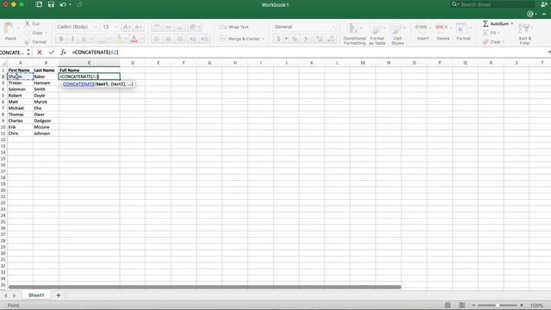This screenshot has width=551, height=310.
Task: Click AutoSum sigma button
Action: (496, 23)
